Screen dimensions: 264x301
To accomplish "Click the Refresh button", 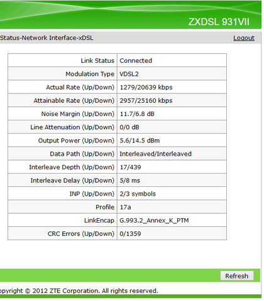I will pos(237,276).
